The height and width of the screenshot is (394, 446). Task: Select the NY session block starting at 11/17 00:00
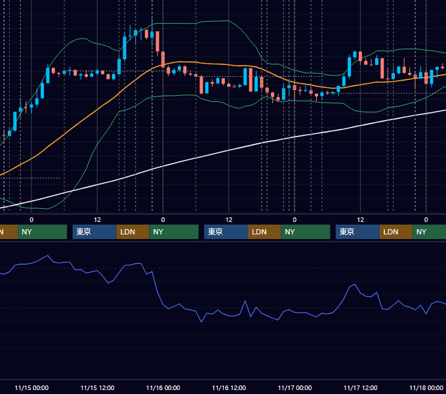coord(306,232)
